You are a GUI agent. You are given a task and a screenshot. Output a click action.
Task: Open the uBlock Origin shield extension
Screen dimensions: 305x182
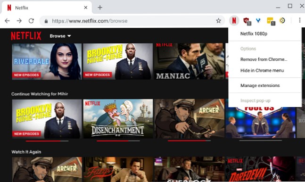coord(247,21)
